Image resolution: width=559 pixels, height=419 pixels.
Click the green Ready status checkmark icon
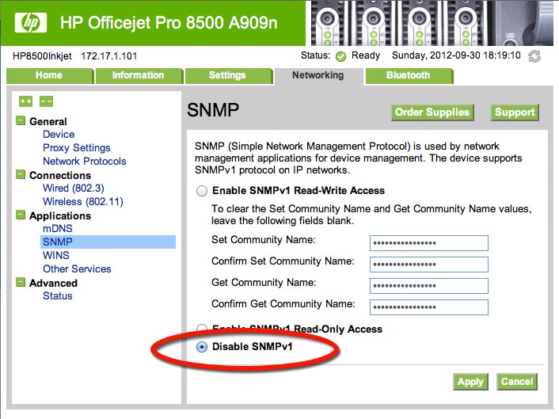pos(340,56)
